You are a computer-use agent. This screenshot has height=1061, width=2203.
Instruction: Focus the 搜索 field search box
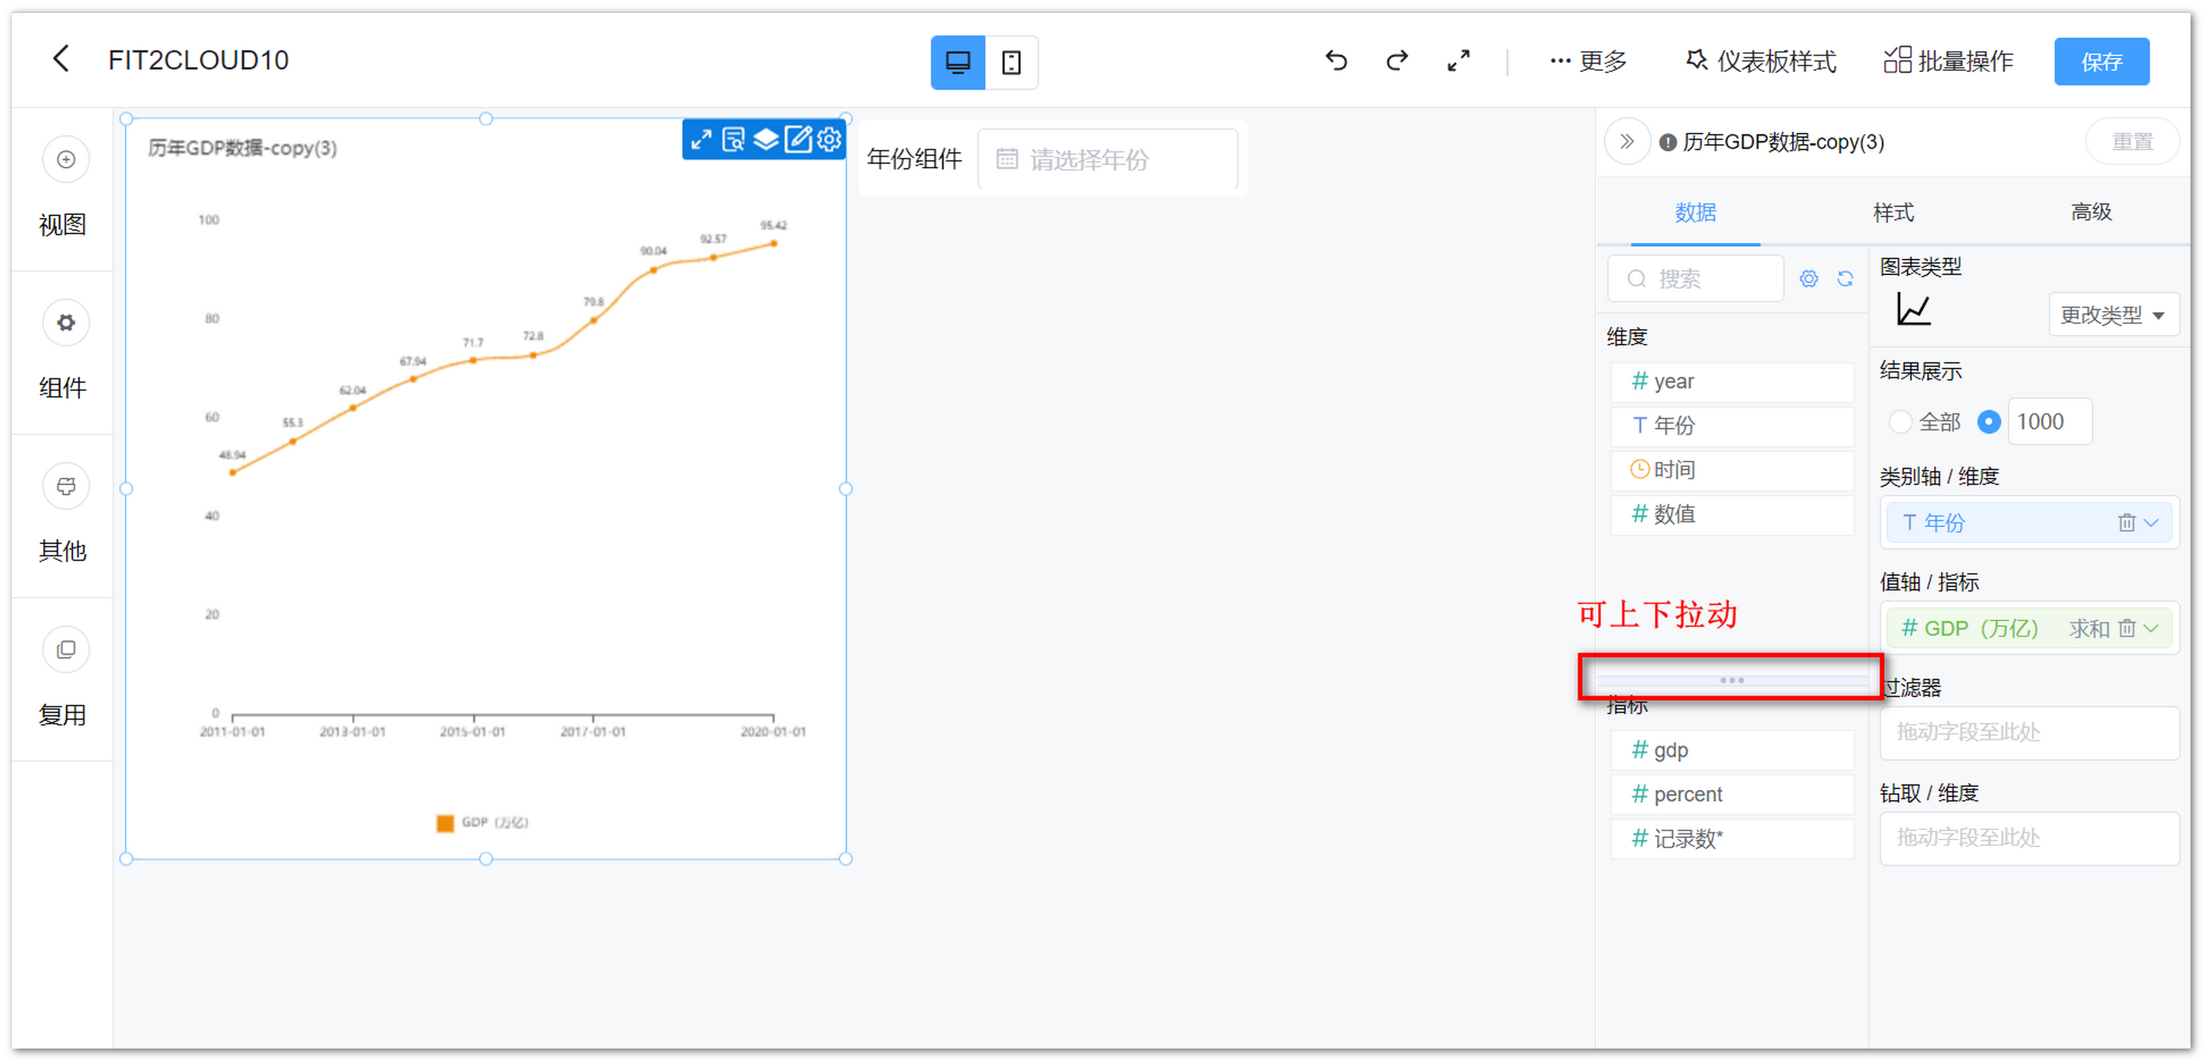point(1695,278)
